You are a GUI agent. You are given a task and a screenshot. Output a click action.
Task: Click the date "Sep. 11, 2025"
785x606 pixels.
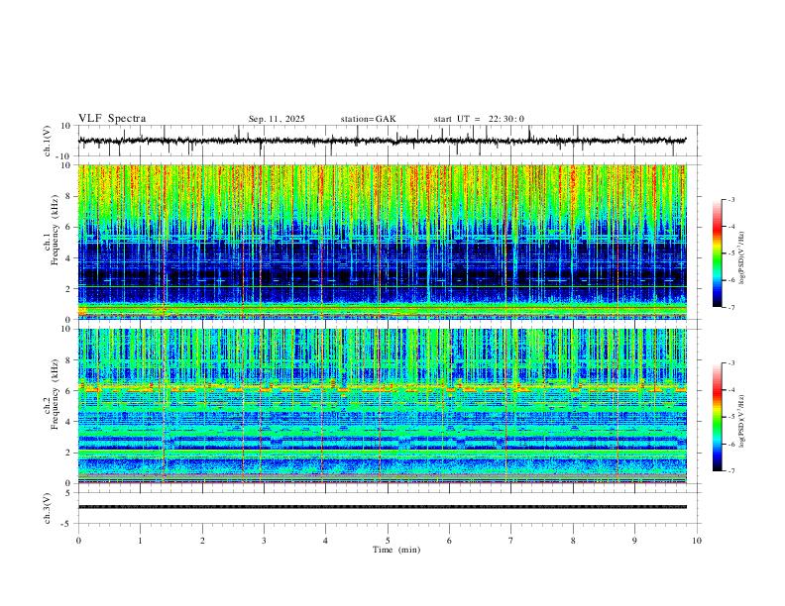click(277, 119)
